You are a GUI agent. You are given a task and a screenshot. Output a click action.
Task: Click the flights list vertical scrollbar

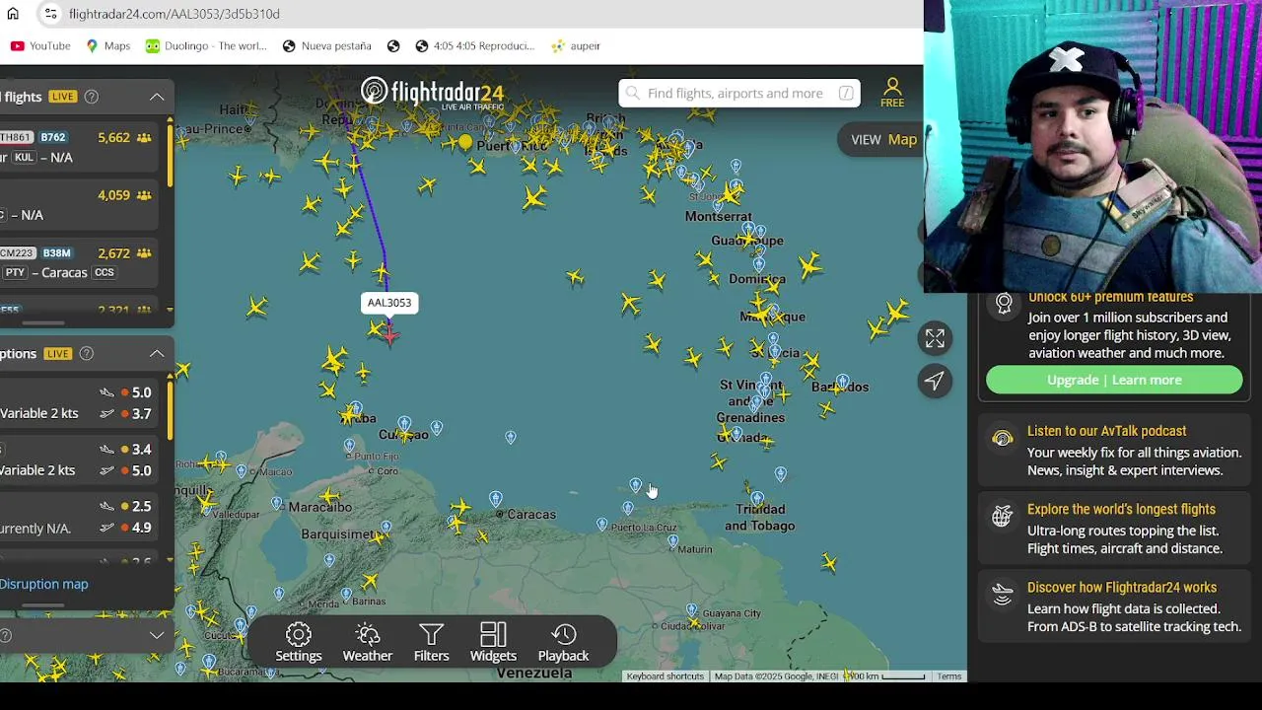[170, 153]
